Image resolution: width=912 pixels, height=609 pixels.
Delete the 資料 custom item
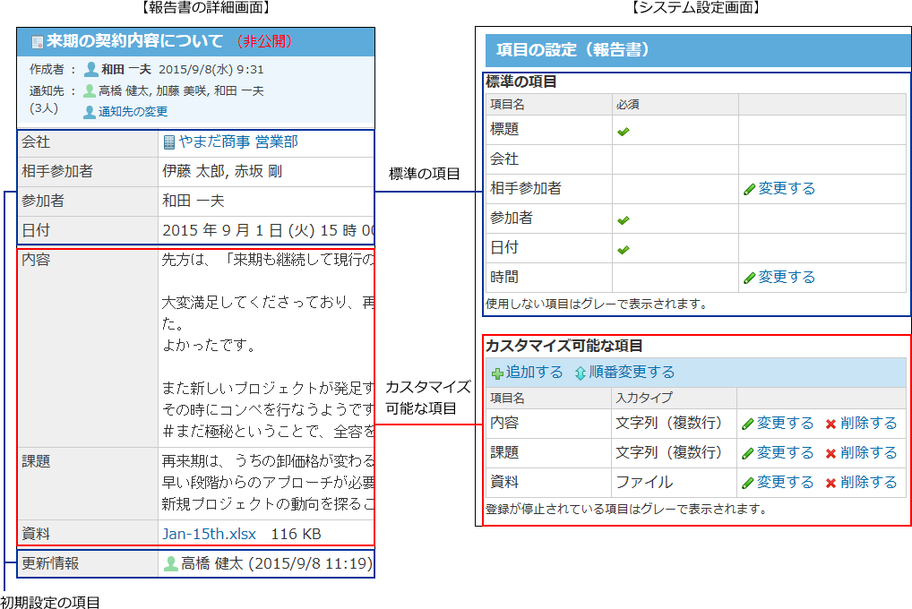point(868,483)
